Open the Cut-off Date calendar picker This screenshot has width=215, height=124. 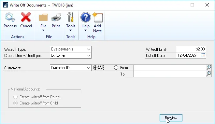coord(203,55)
